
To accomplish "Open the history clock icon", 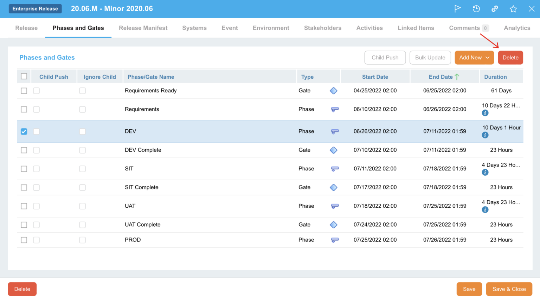I will point(476,9).
